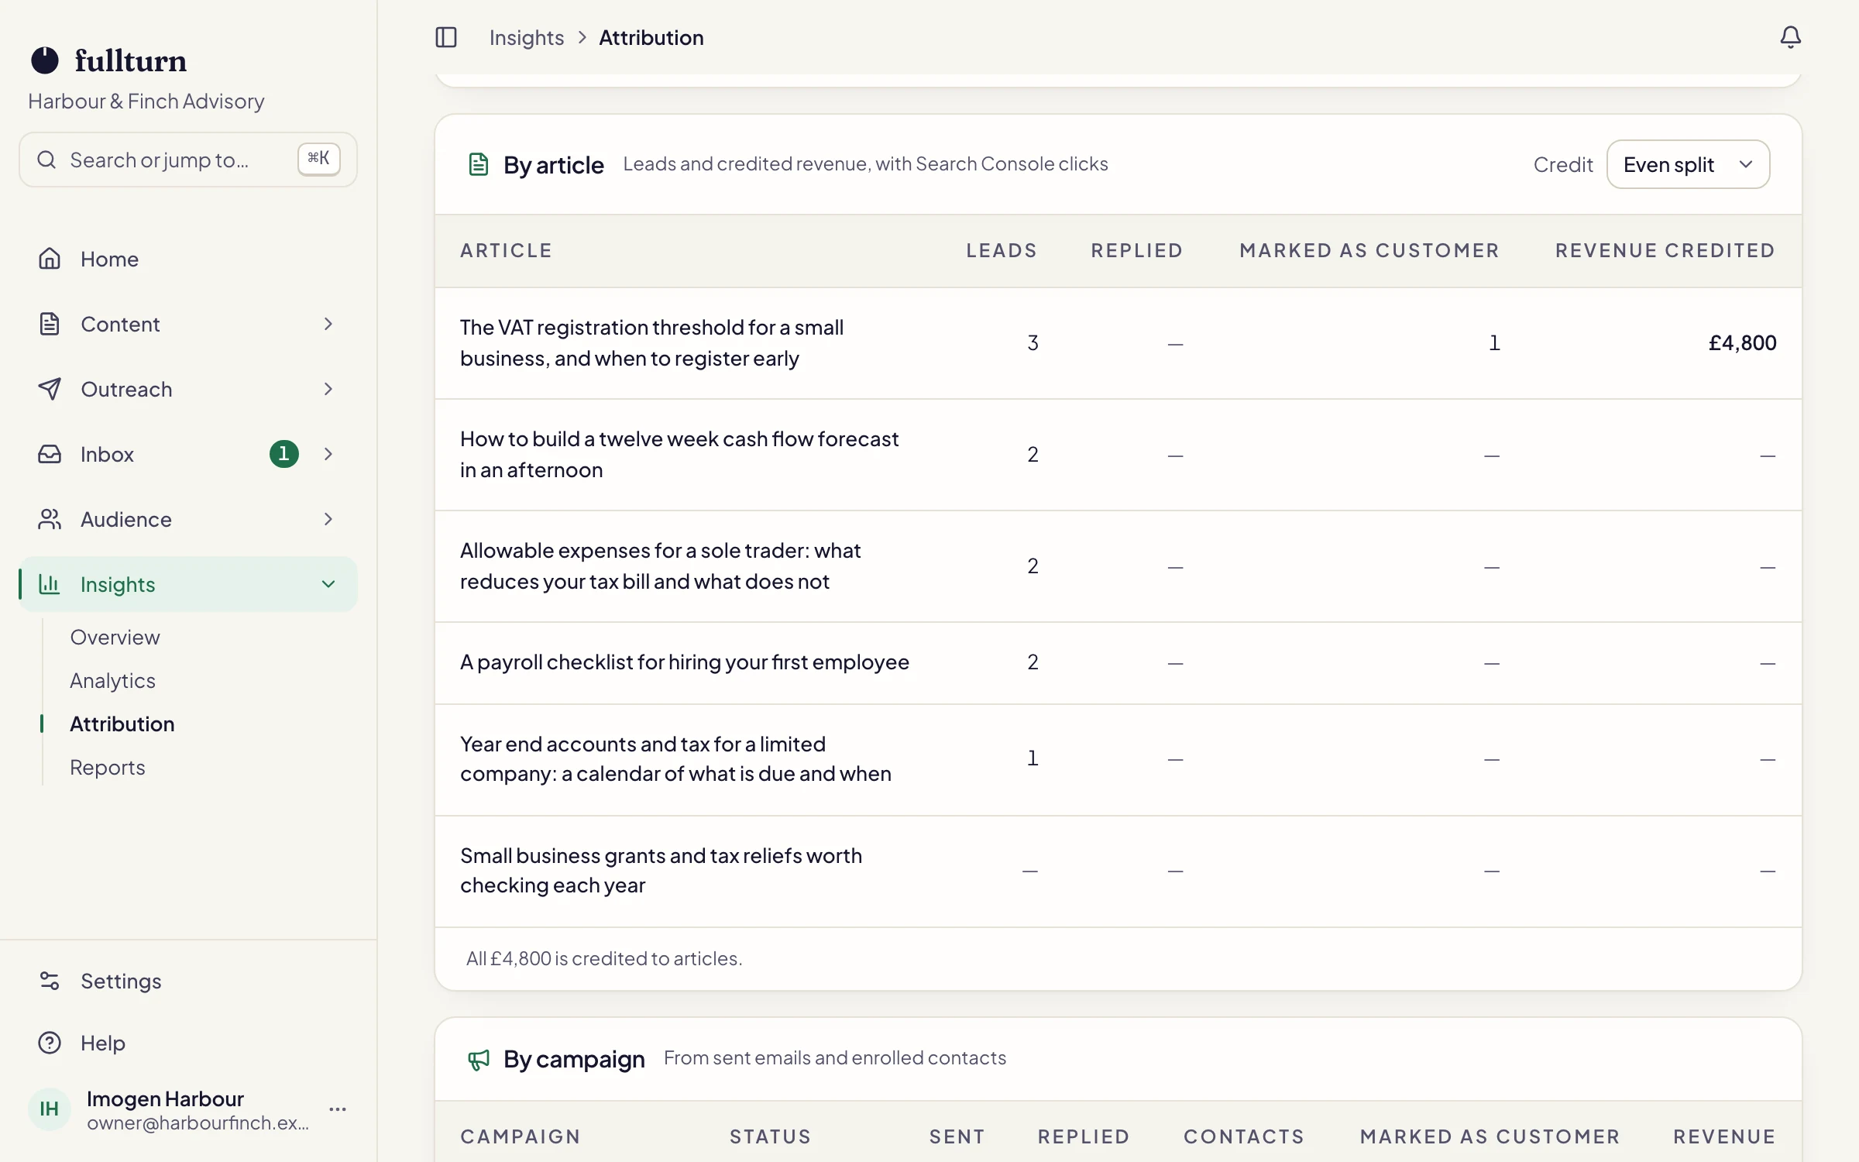This screenshot has width=1859, height=1162.
Task: Collapse the Insights section chevron
Action: click(328, 584)
